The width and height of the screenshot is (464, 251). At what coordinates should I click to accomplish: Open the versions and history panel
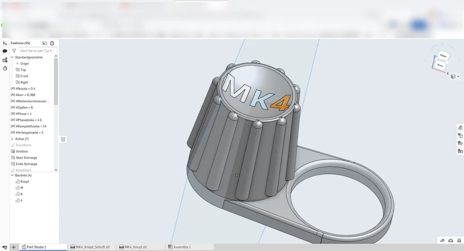(x=5, y=69)
